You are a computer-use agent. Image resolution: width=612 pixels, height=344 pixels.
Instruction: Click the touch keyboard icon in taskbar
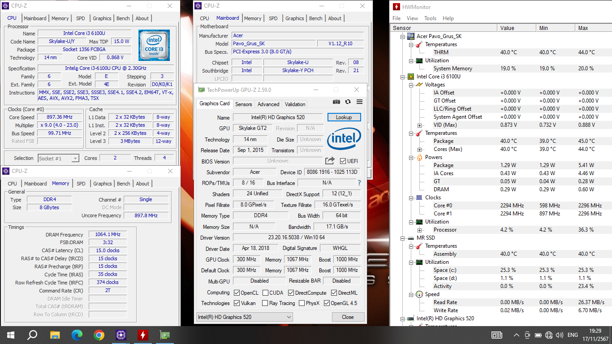496,335
